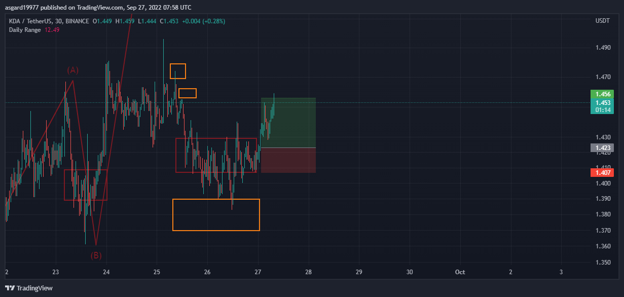
Task: Click the 1.390 price axis tick
Action: (602, 199)
